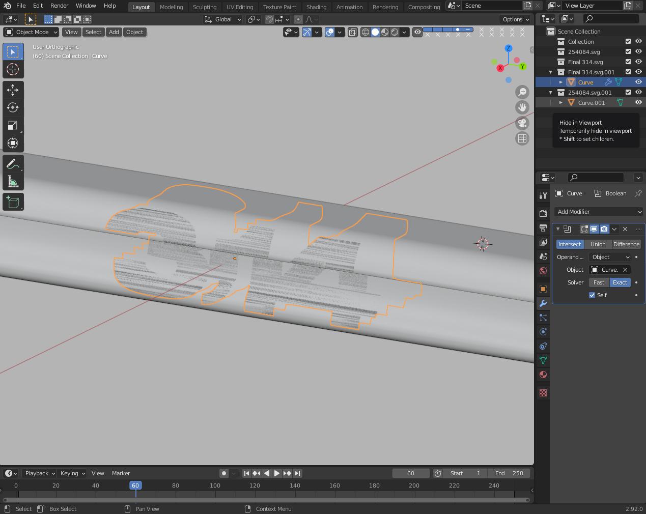
Task: Open the World properties tab
Action: coord(543,271)
